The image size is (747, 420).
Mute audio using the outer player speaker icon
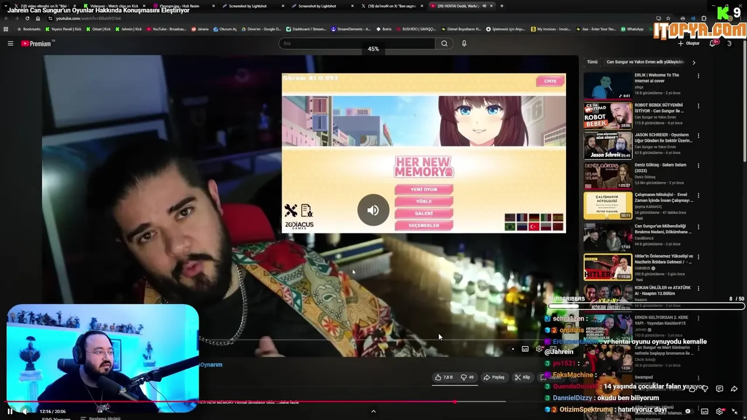tap(25, 411)
